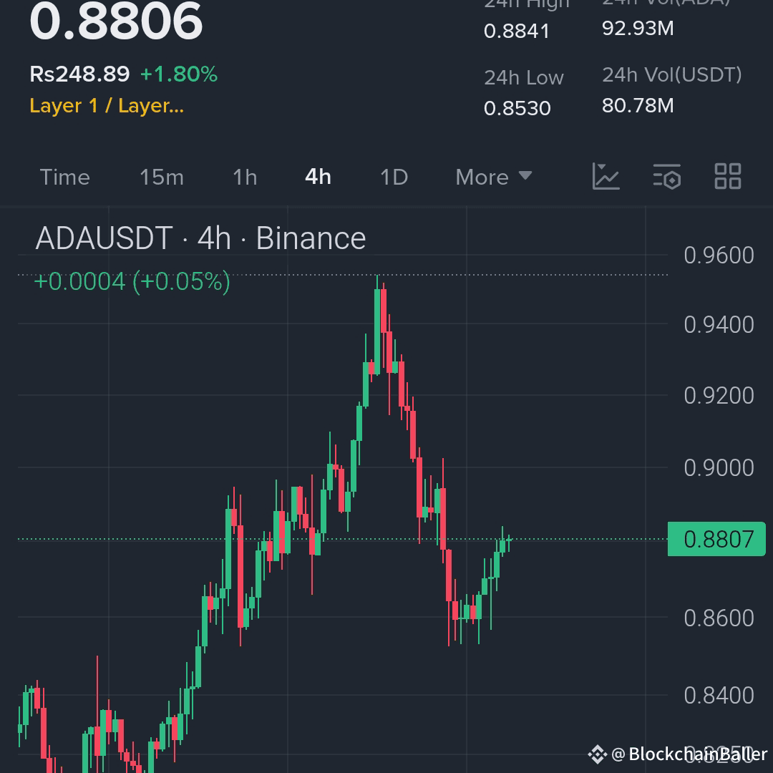Screen dimensions: 773x773
Task: Click the 0.9200 price axis label
Action: [x=719, y=396]
